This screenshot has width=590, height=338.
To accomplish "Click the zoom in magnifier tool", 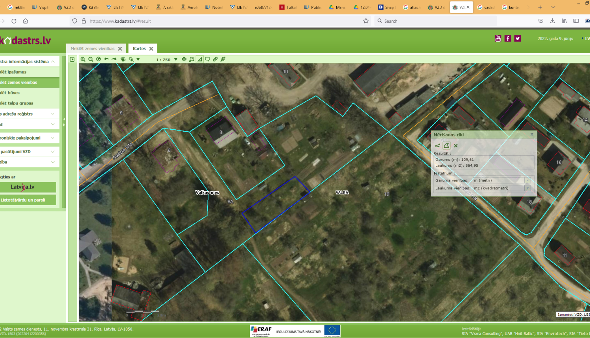I will pyautogui.click(x=83, y=59).
